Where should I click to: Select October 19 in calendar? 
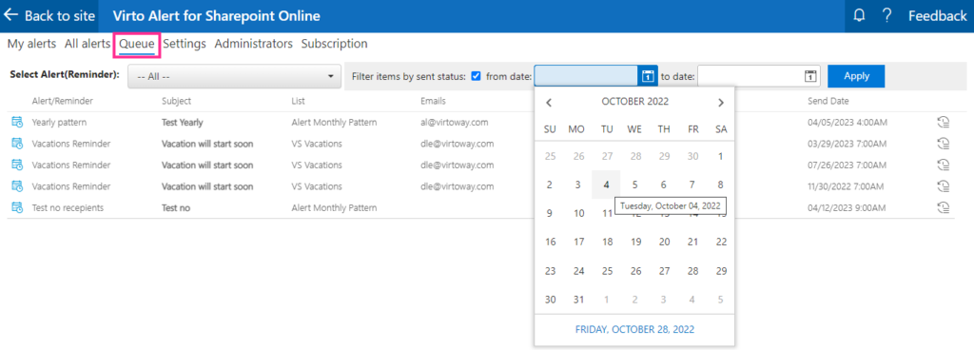pos(634,242)
